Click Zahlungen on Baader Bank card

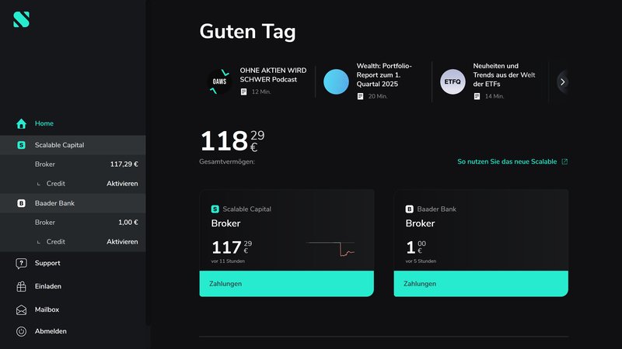(480, 284)
